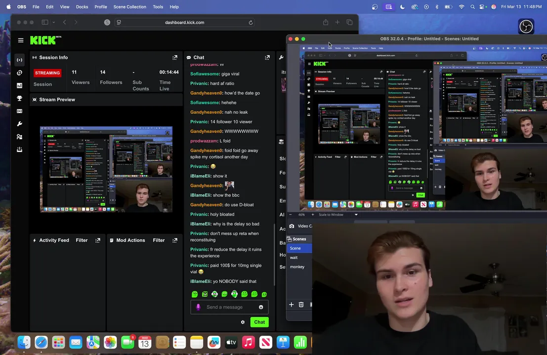This screenshot has width=547, height=355.
Task: Zoom in OBS preview with plus
Action: coord(313,214)
